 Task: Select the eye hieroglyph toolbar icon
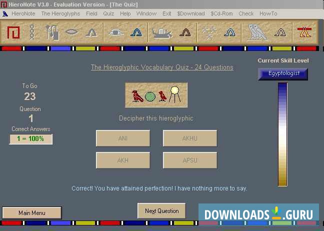click(x=116, y=32)
